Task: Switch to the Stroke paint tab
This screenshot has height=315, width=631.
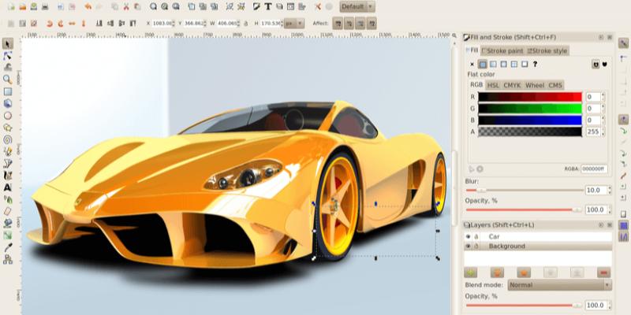Action: pyautogui.click(x=502, y=51)
